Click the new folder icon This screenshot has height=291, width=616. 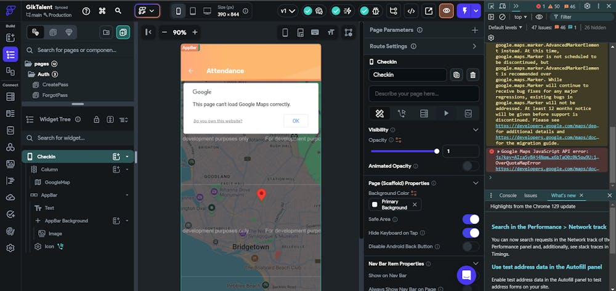(106, 32)
